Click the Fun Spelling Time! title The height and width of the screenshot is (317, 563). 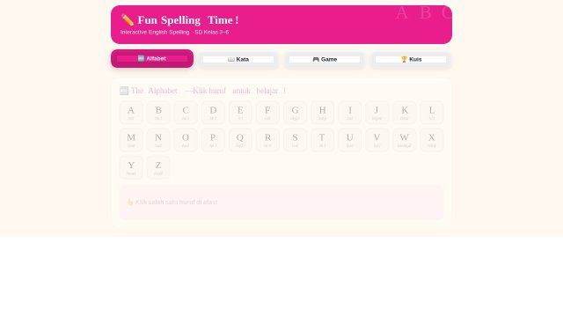[188, 20]
